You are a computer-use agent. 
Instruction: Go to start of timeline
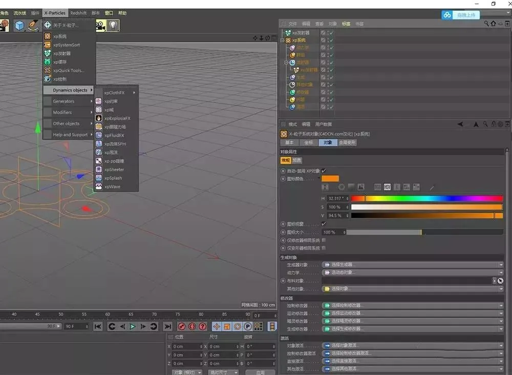point(98,326)
